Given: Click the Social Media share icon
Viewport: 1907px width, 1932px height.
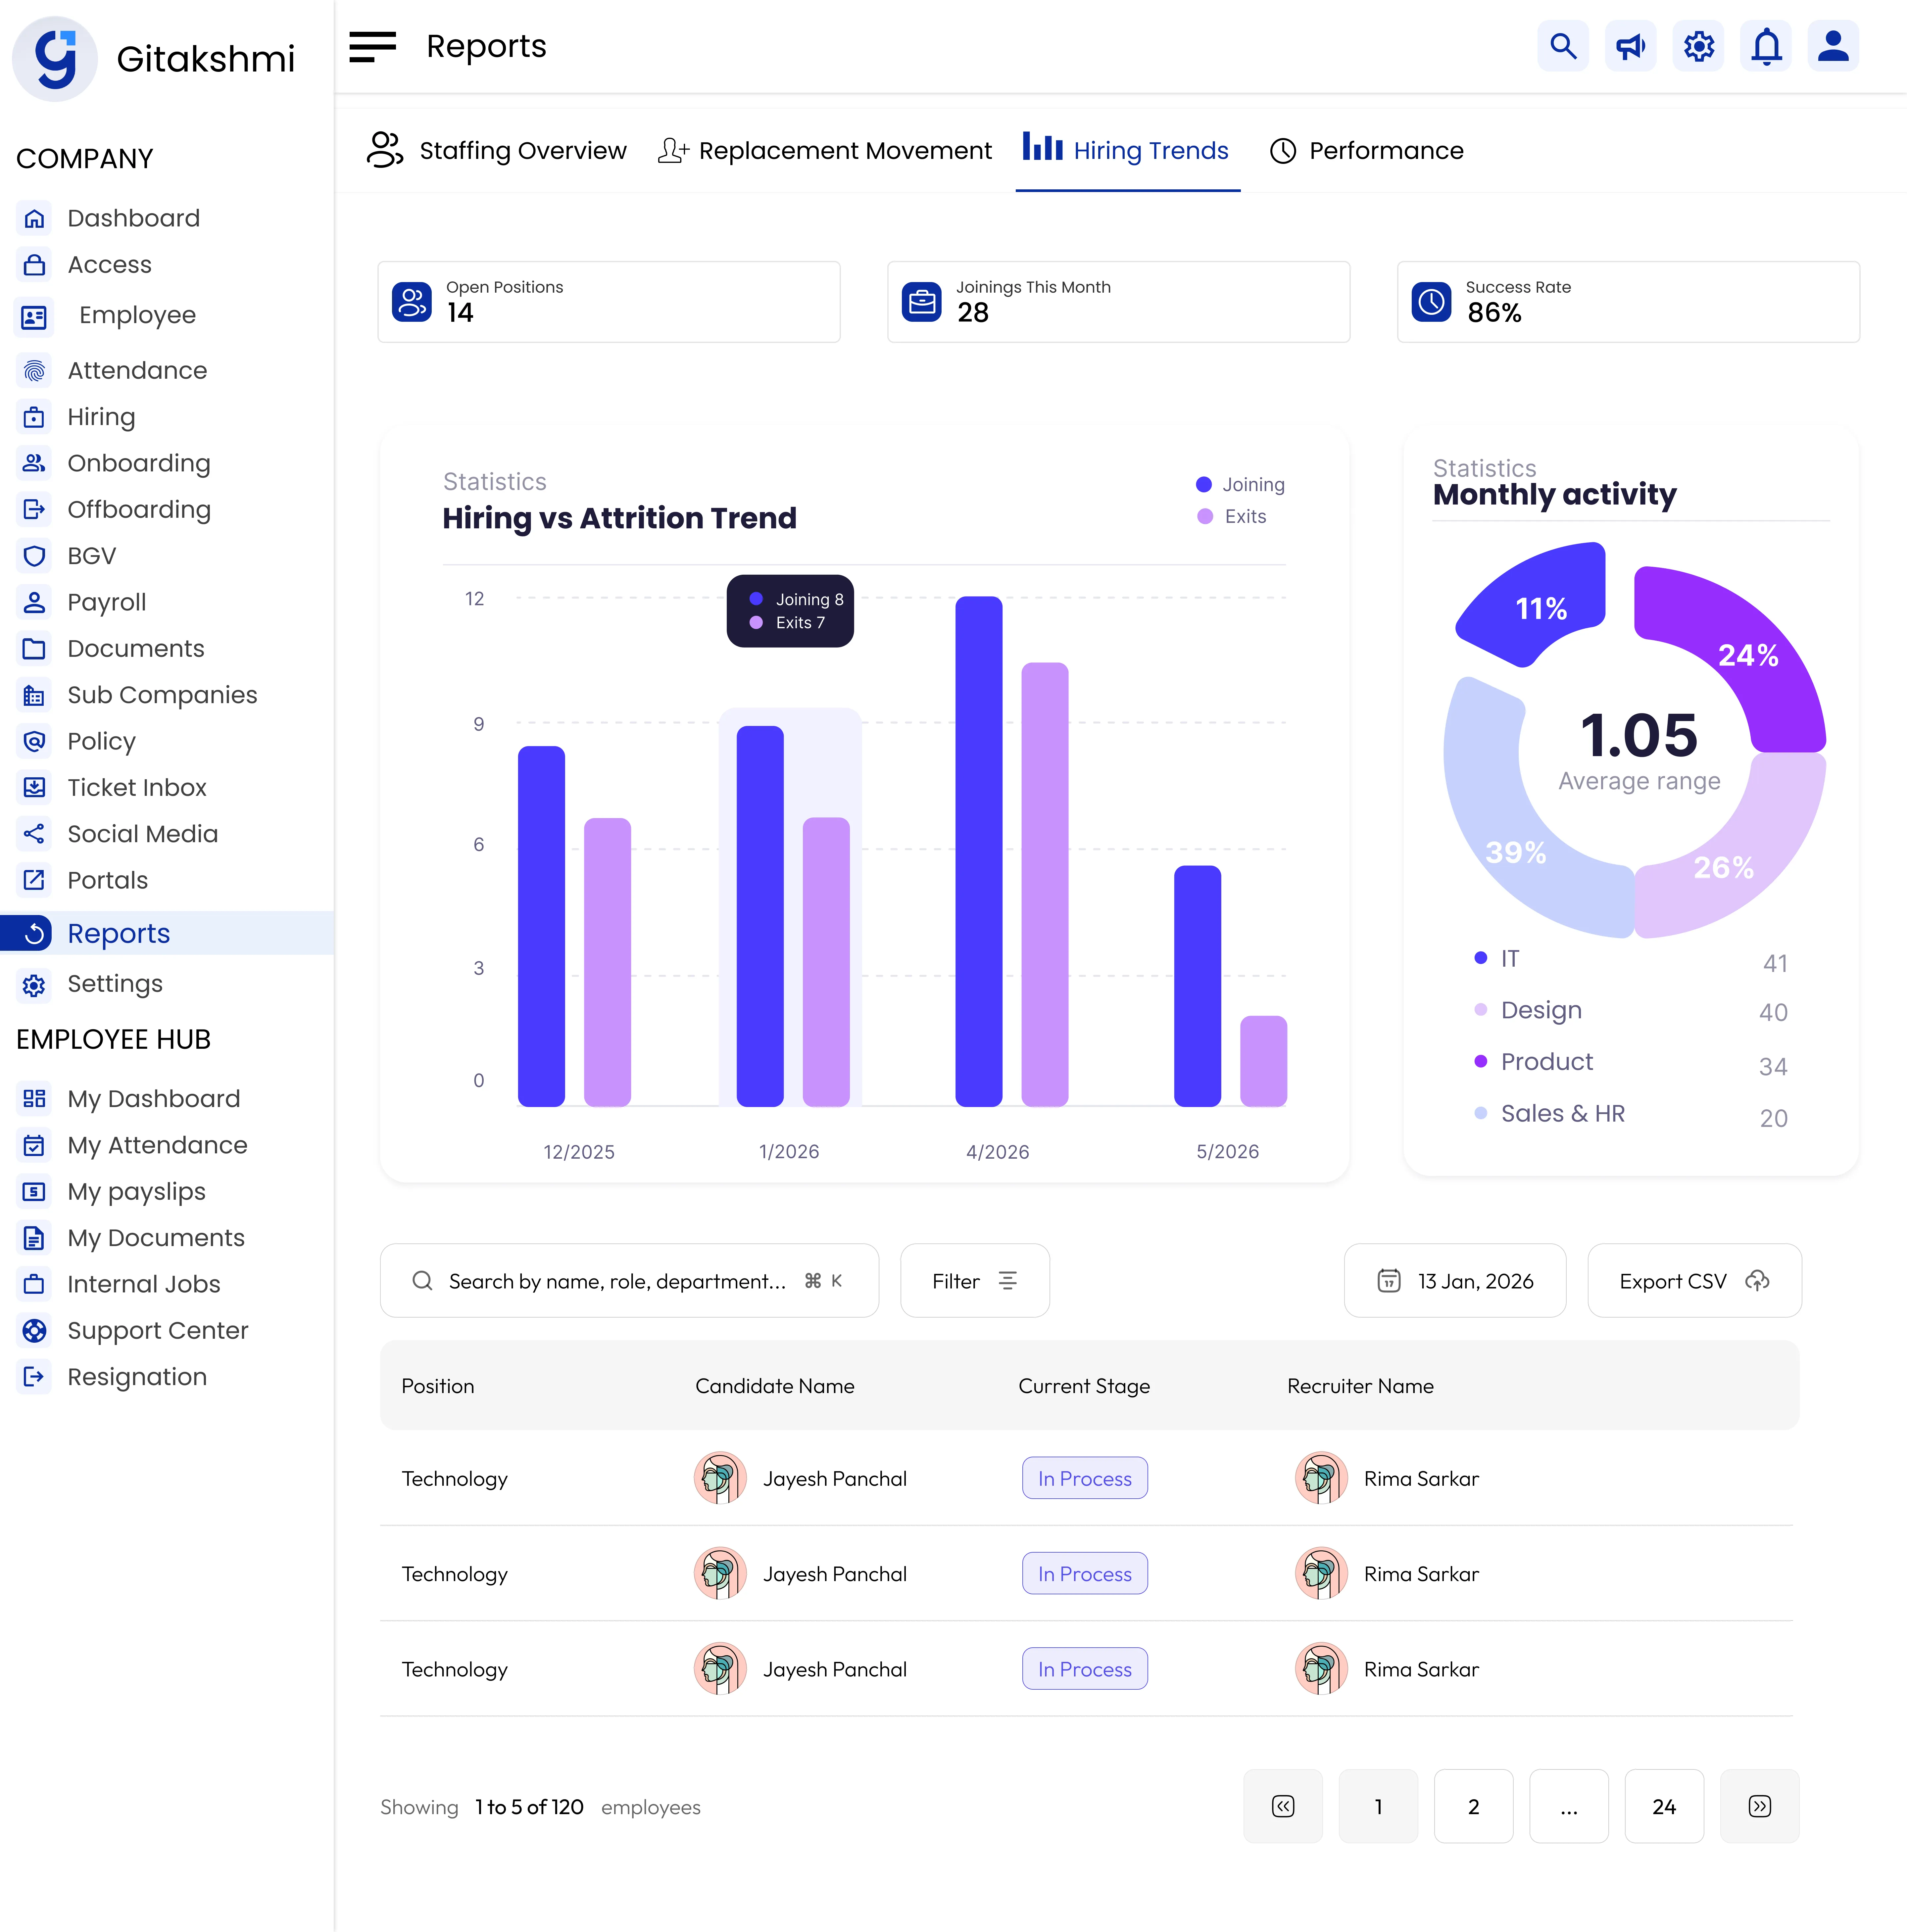Looking at the screenshot, I should coord(34,834).
